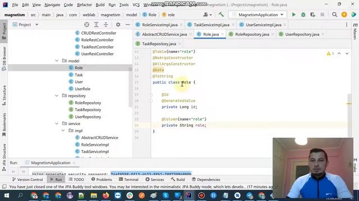Viewport: 359px width, 201px height.
Task: Build project with hammer icon
Action: (221, 15)
